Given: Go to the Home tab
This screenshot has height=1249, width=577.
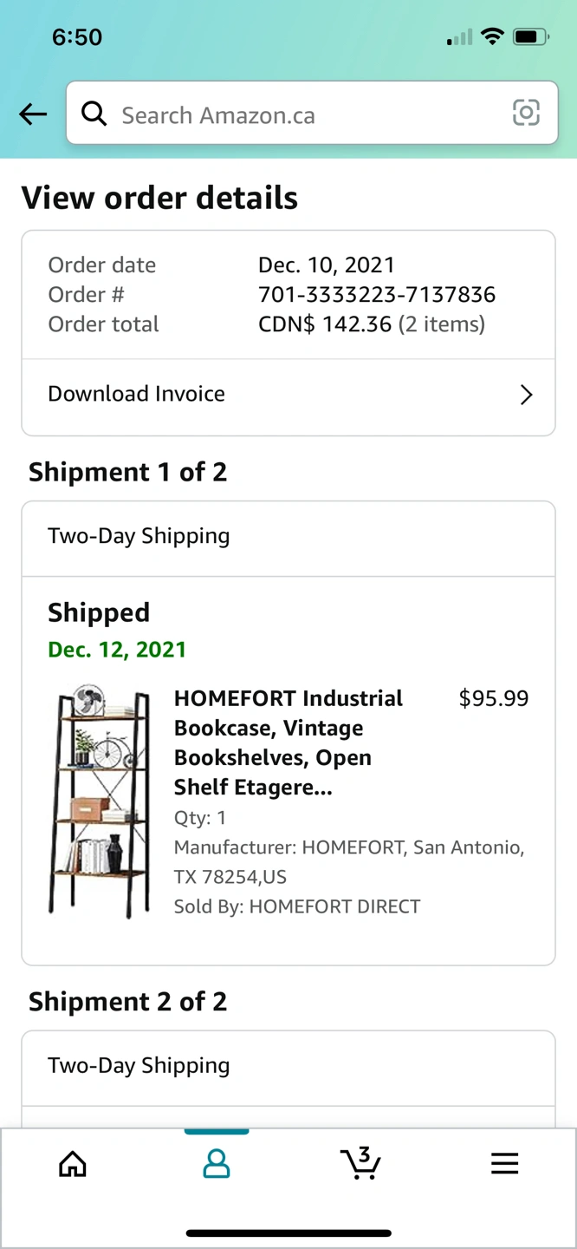Looking at the screenshot, I should [73, 1163].
